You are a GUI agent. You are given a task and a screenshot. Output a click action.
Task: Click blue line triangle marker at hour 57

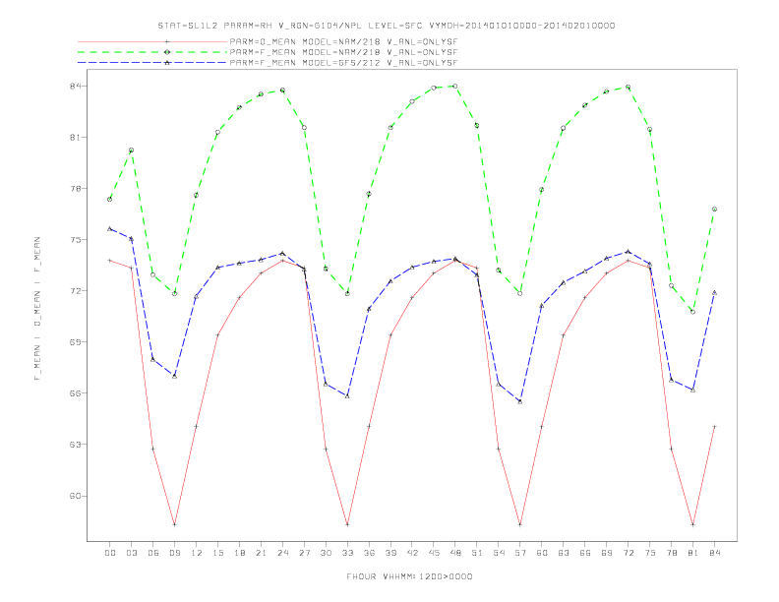point(520,401)
